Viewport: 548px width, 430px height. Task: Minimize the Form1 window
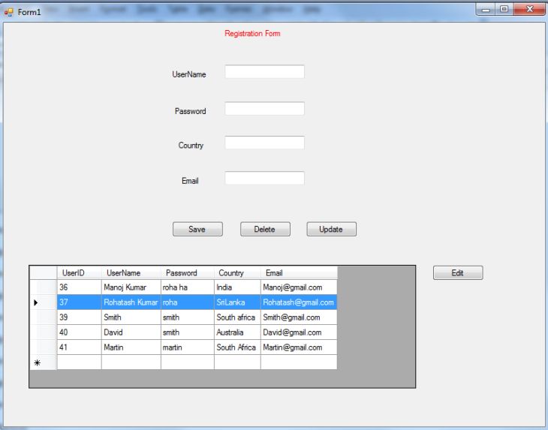pyautogui.click(x=486, y=10)
